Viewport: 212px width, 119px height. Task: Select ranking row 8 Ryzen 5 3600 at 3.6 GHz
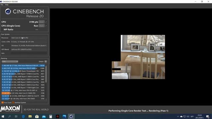click(x=23, y=85)
